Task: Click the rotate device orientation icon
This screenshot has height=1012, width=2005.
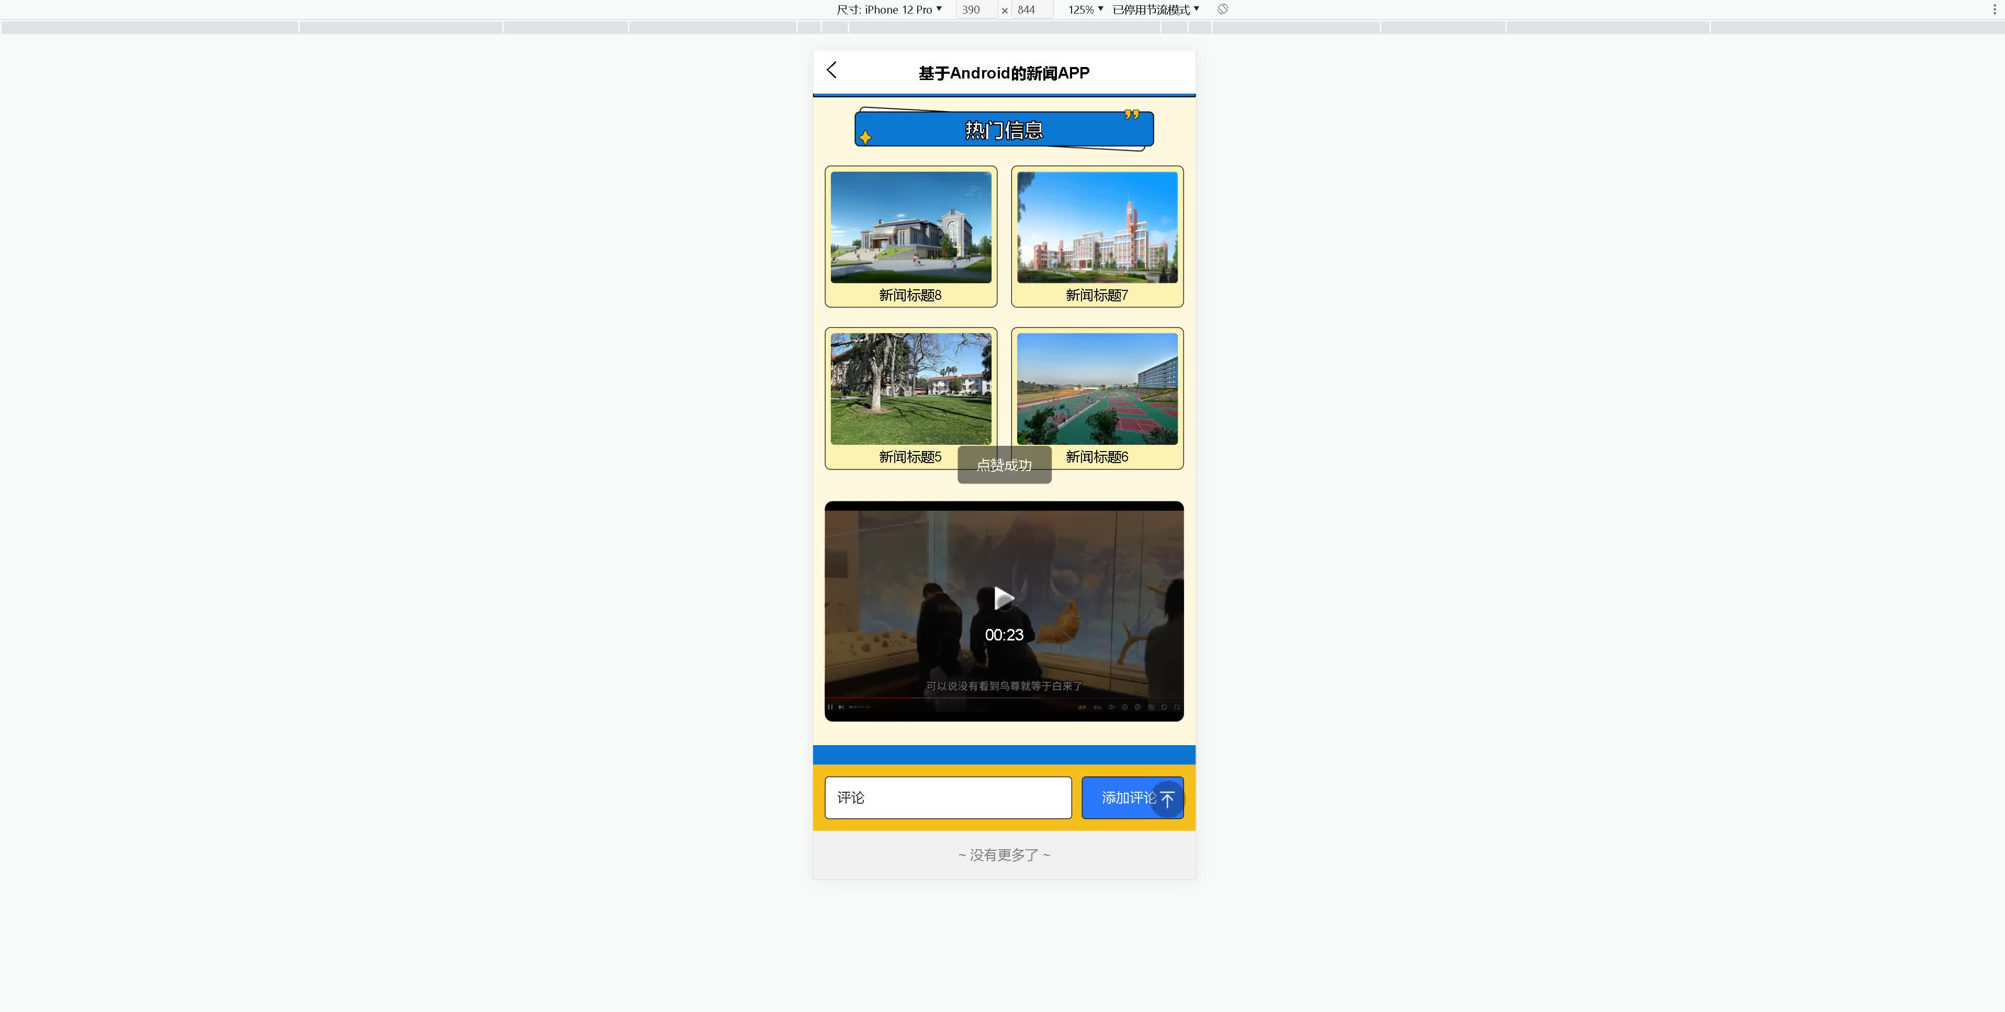Action: 1222,8
